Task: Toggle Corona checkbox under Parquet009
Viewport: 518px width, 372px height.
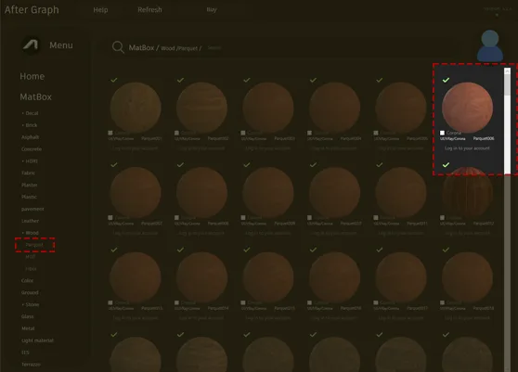Action: [x=243, y=217]
